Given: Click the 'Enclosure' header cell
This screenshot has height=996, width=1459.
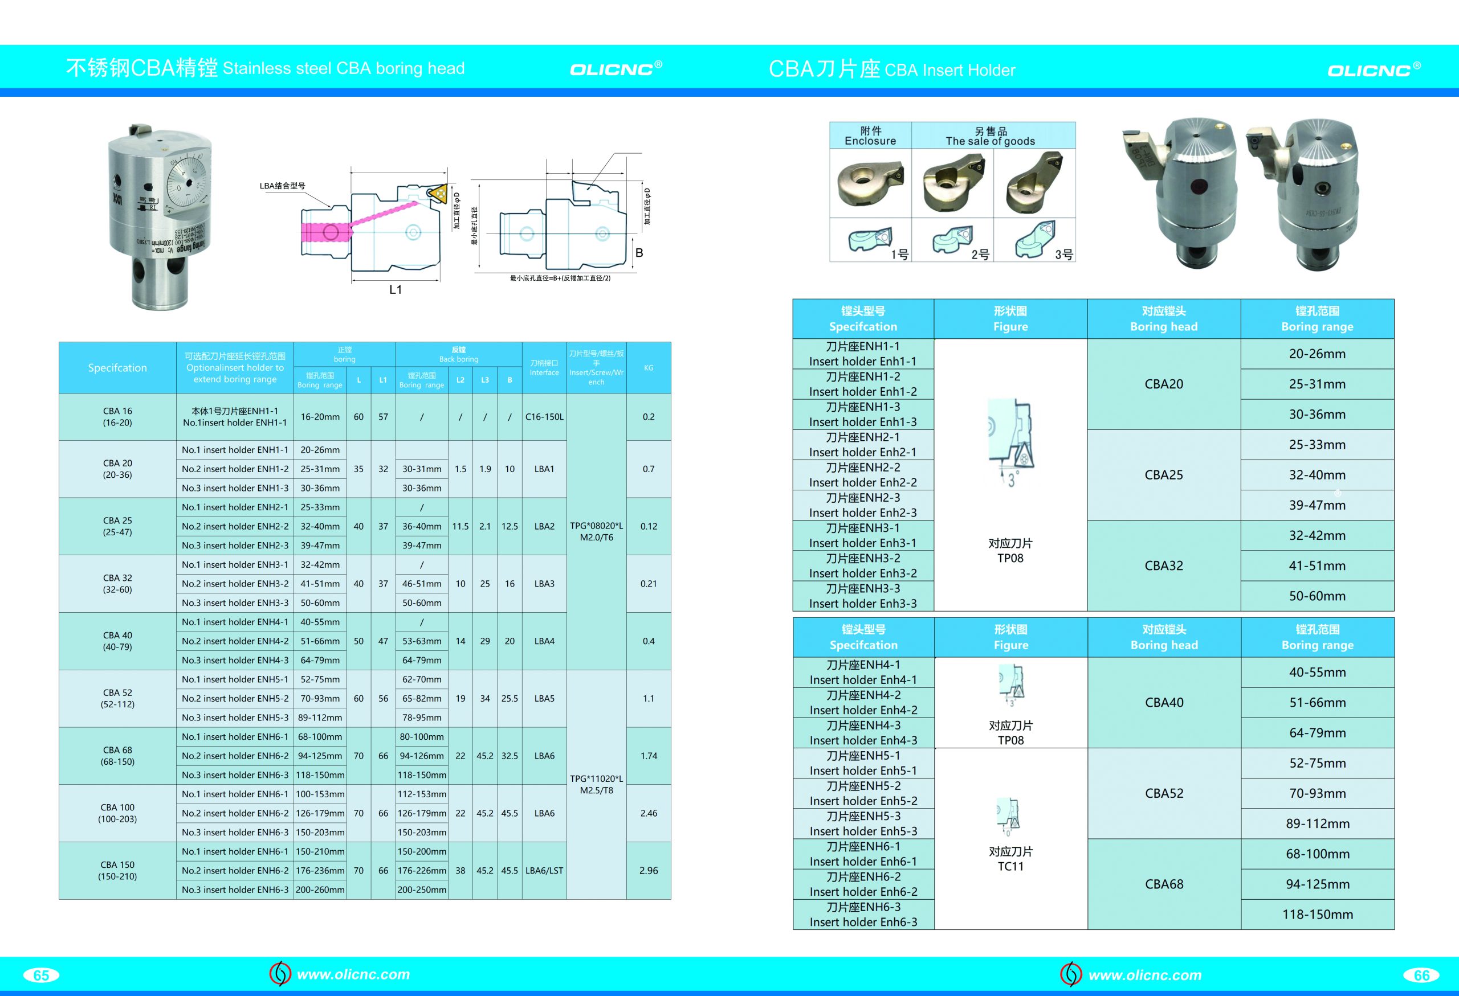Looking at the screenshot, I should (x=870, y=136).
